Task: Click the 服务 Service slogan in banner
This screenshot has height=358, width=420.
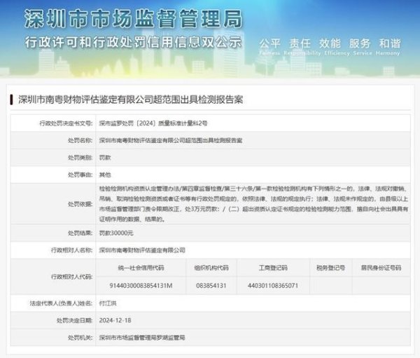Action: click(362, 46)
